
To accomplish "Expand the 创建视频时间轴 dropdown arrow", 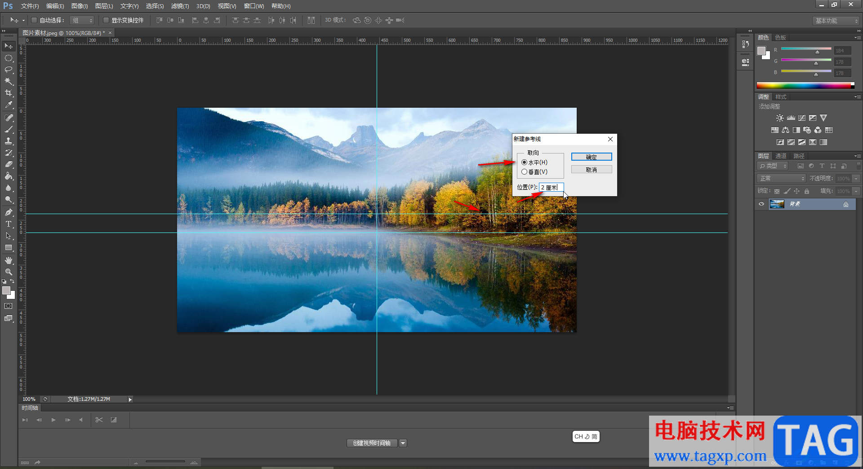I will click(x=403, y=443).
